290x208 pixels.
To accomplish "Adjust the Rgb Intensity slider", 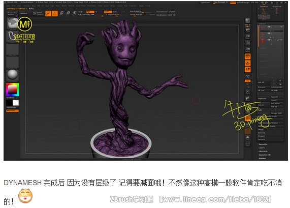I will (90, 15).
